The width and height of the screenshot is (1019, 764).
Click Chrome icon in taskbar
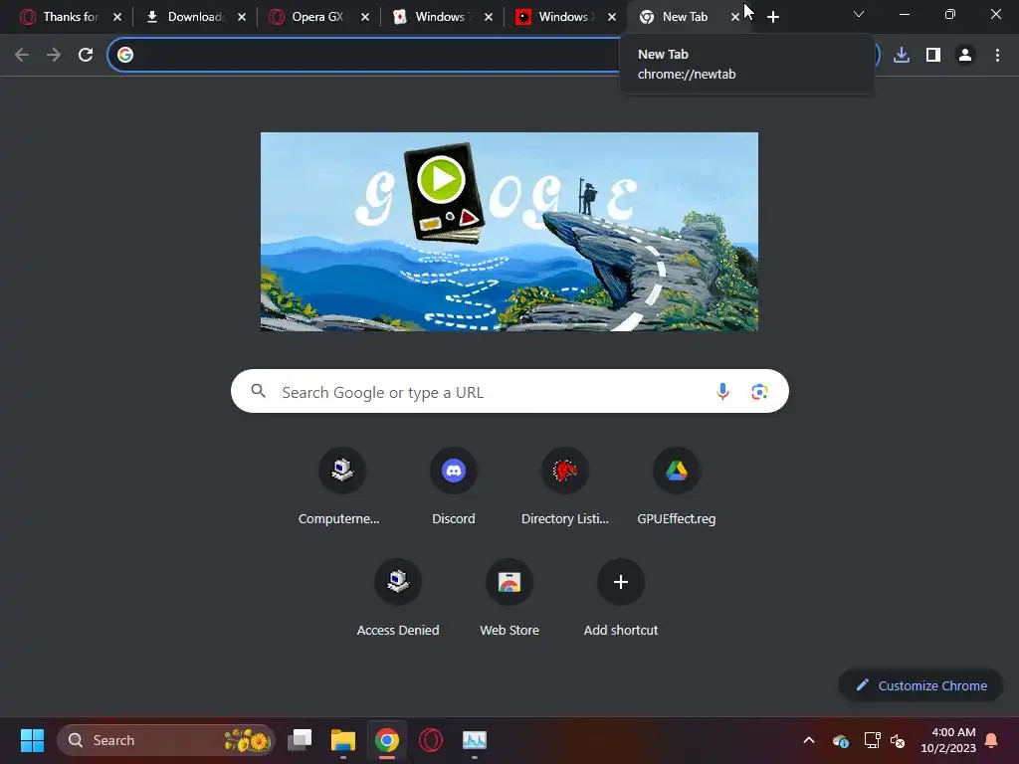(x=387, y=740)
